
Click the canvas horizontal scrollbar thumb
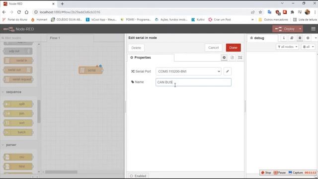click(x=61, y=172)
